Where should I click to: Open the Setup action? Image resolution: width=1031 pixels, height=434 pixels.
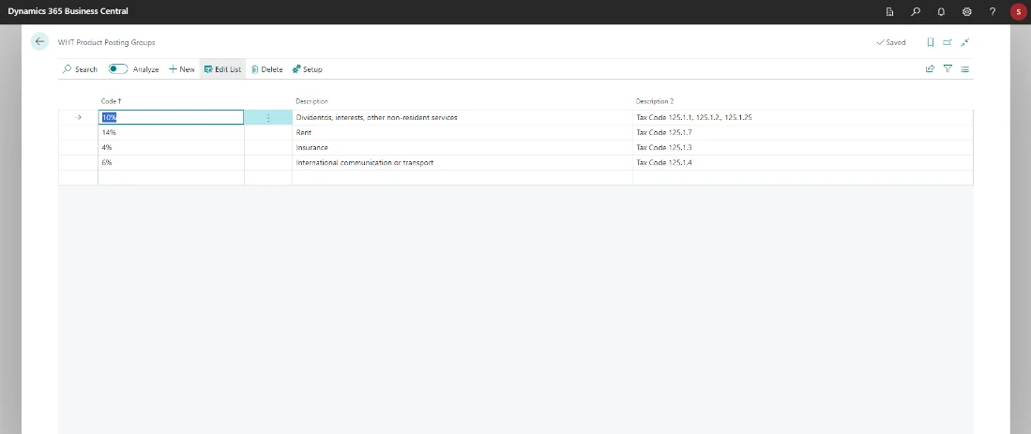[307, 69]
